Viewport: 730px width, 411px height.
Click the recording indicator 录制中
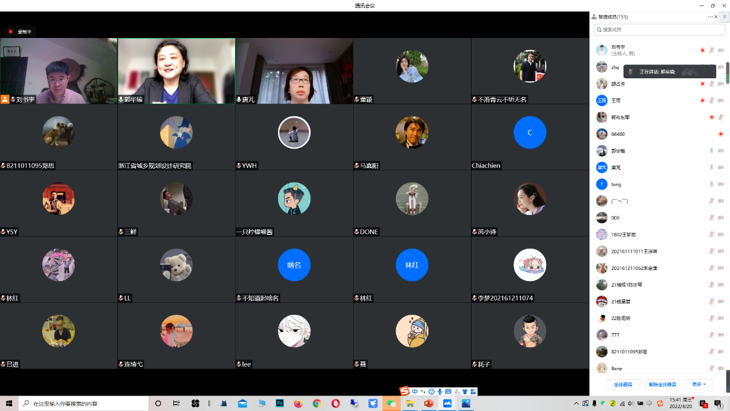[x=21, y=32]
